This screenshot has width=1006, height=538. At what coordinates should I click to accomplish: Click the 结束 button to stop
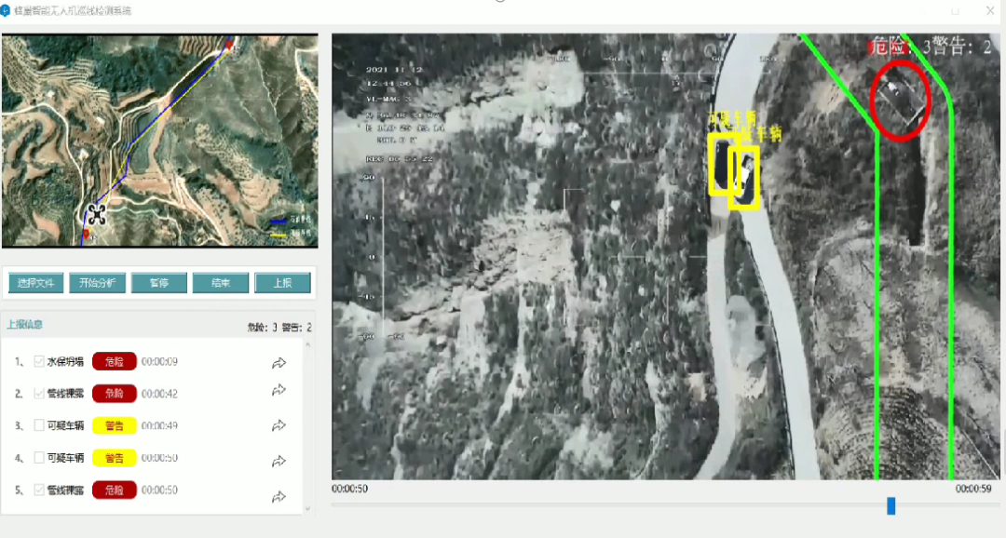pyautogui.click(x=220, y=283)
